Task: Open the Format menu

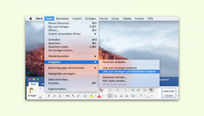Action: coord(103,19)
